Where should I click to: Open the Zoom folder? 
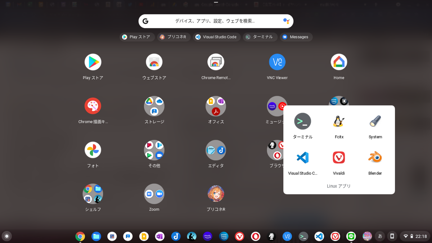coord(154,194)
